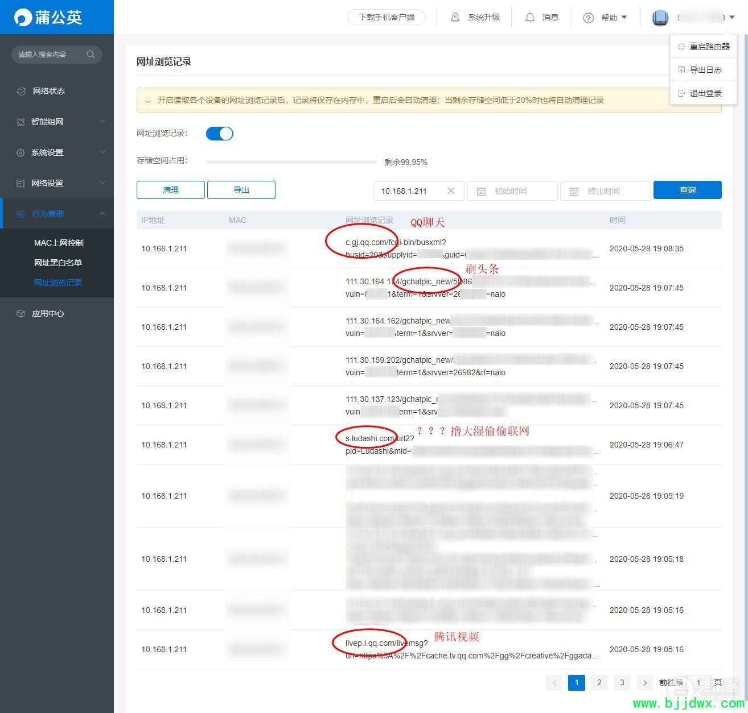
Task: Click the 消息 notification bell icon
Action: pos(530,18)
